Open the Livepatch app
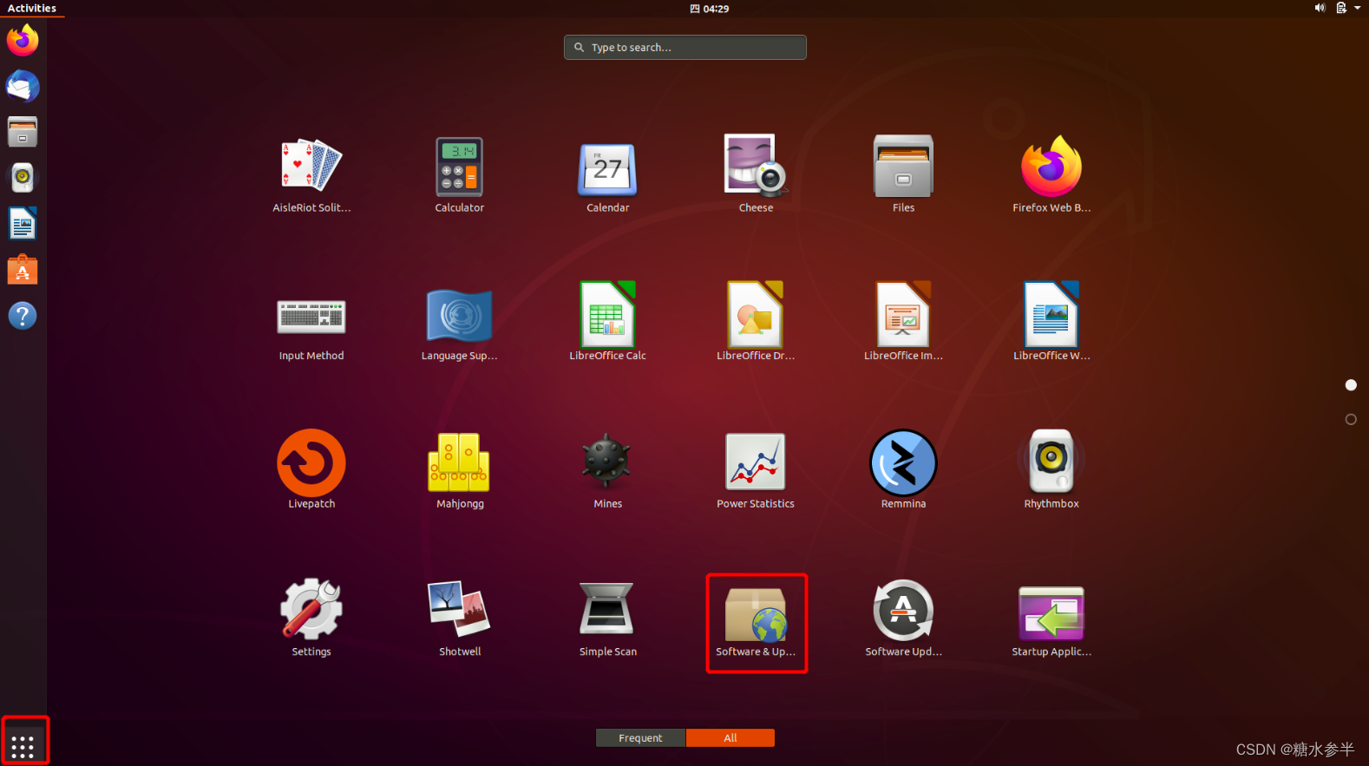 click(311, 468)
